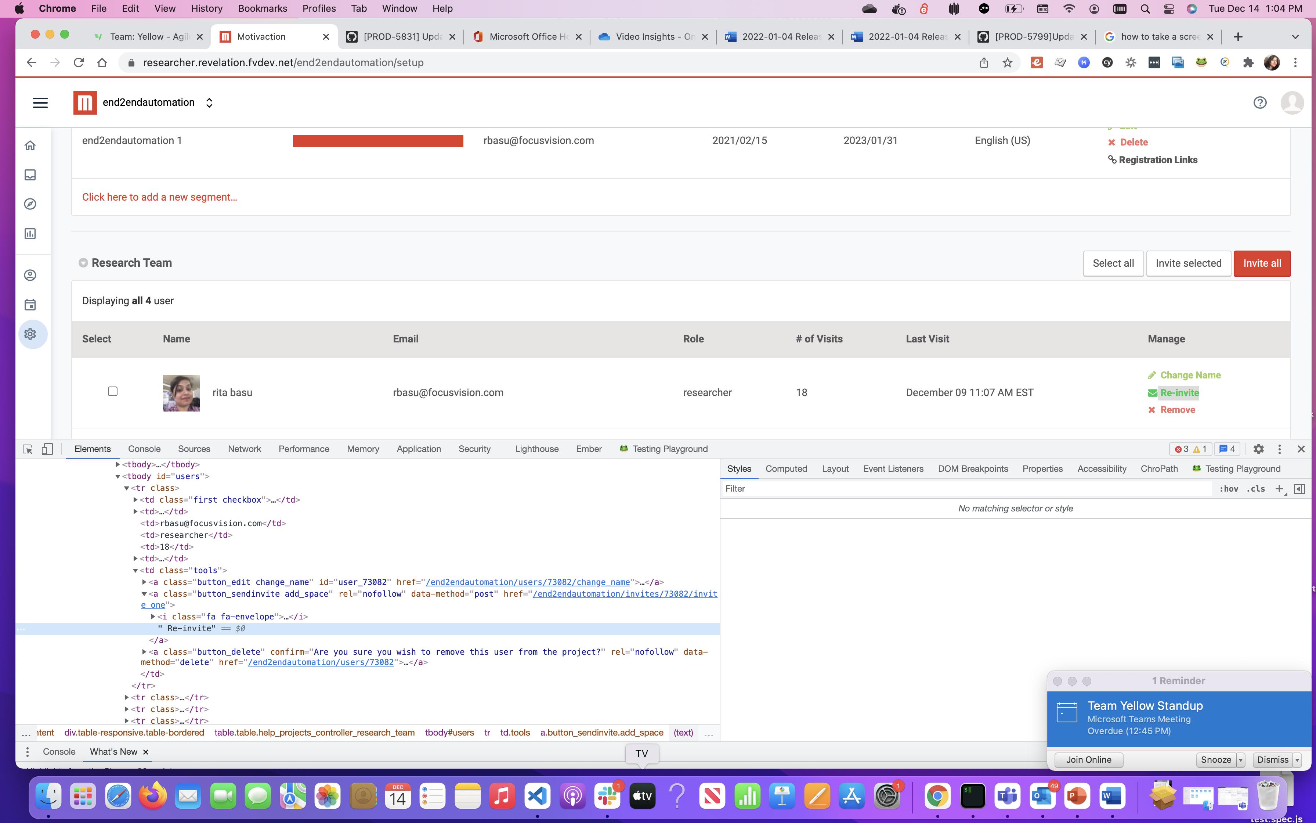Open the help question mark icon
Image resolution: width=1316 pixels, height=823 pixels.
coord(1259,103)
